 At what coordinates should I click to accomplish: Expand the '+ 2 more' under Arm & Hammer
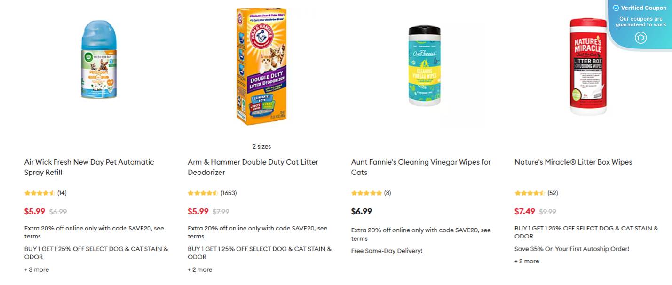click(200, 269)
